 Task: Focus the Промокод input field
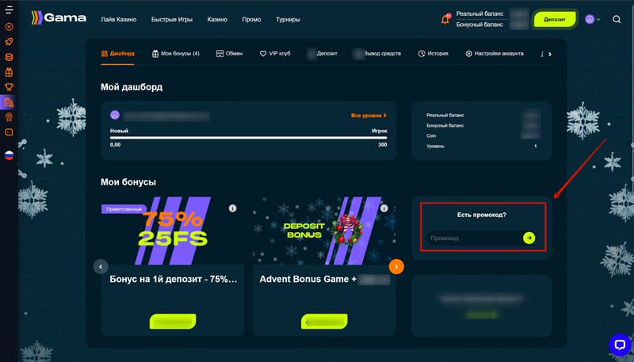tap(474, 238)
